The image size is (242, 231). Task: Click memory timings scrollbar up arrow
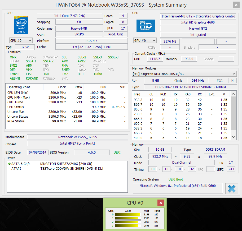click(233, 94)
